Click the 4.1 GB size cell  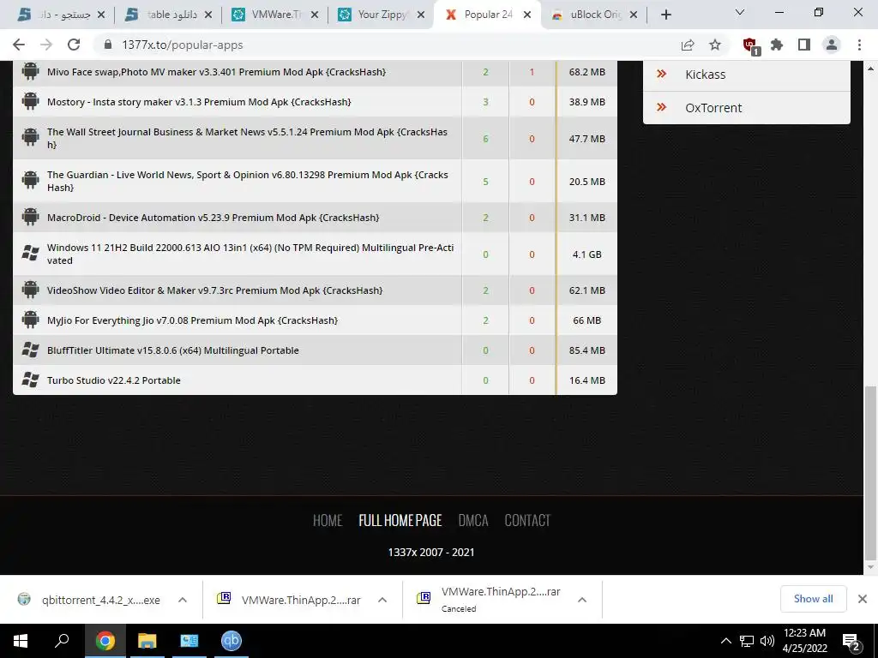click(586, 254)
